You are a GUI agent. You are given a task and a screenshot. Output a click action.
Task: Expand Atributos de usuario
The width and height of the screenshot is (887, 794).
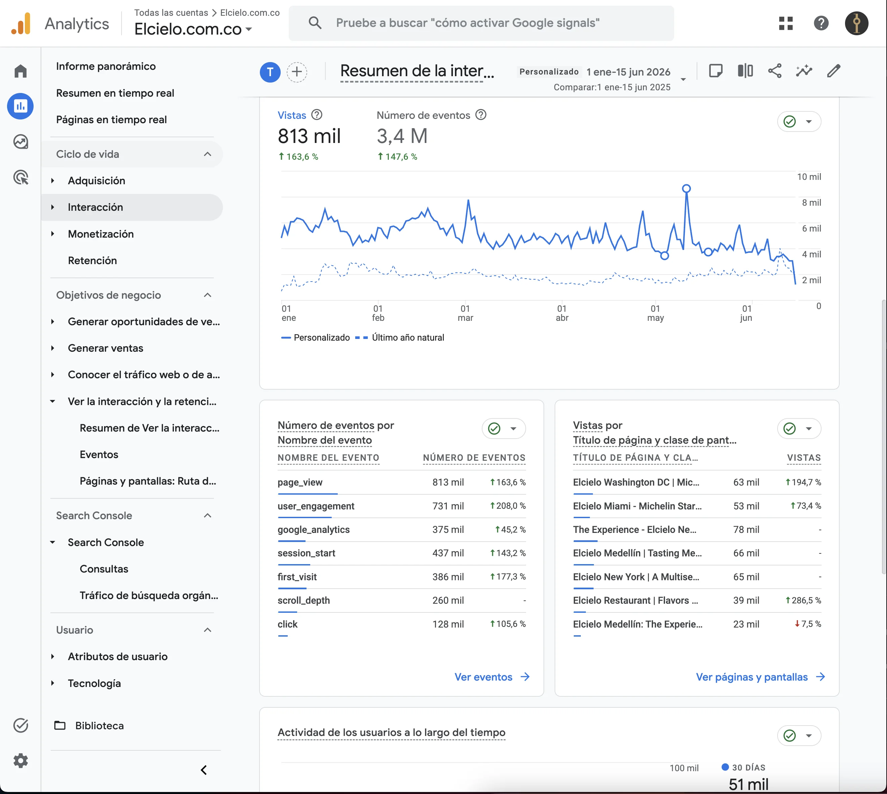click(x=53, y=656)
